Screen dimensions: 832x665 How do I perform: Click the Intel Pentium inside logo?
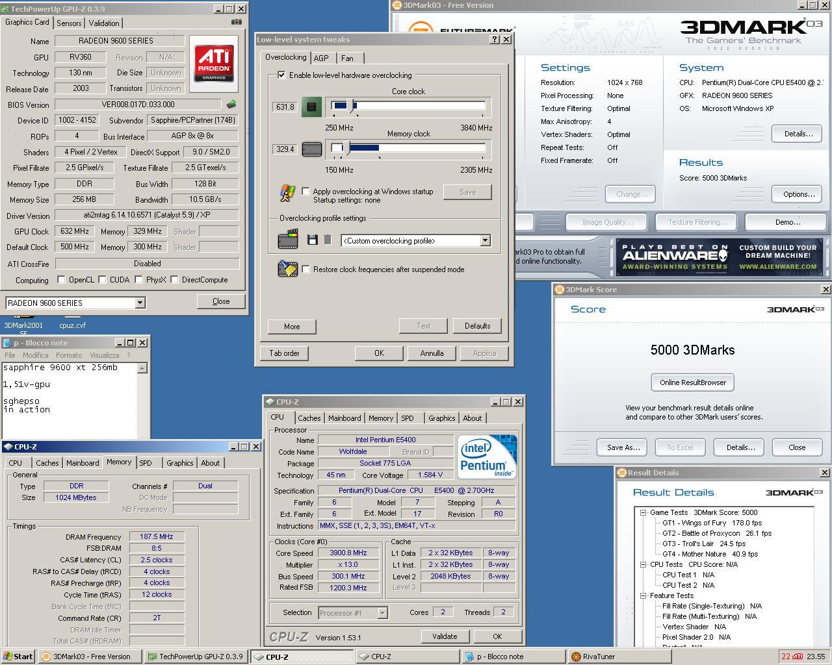487,457
